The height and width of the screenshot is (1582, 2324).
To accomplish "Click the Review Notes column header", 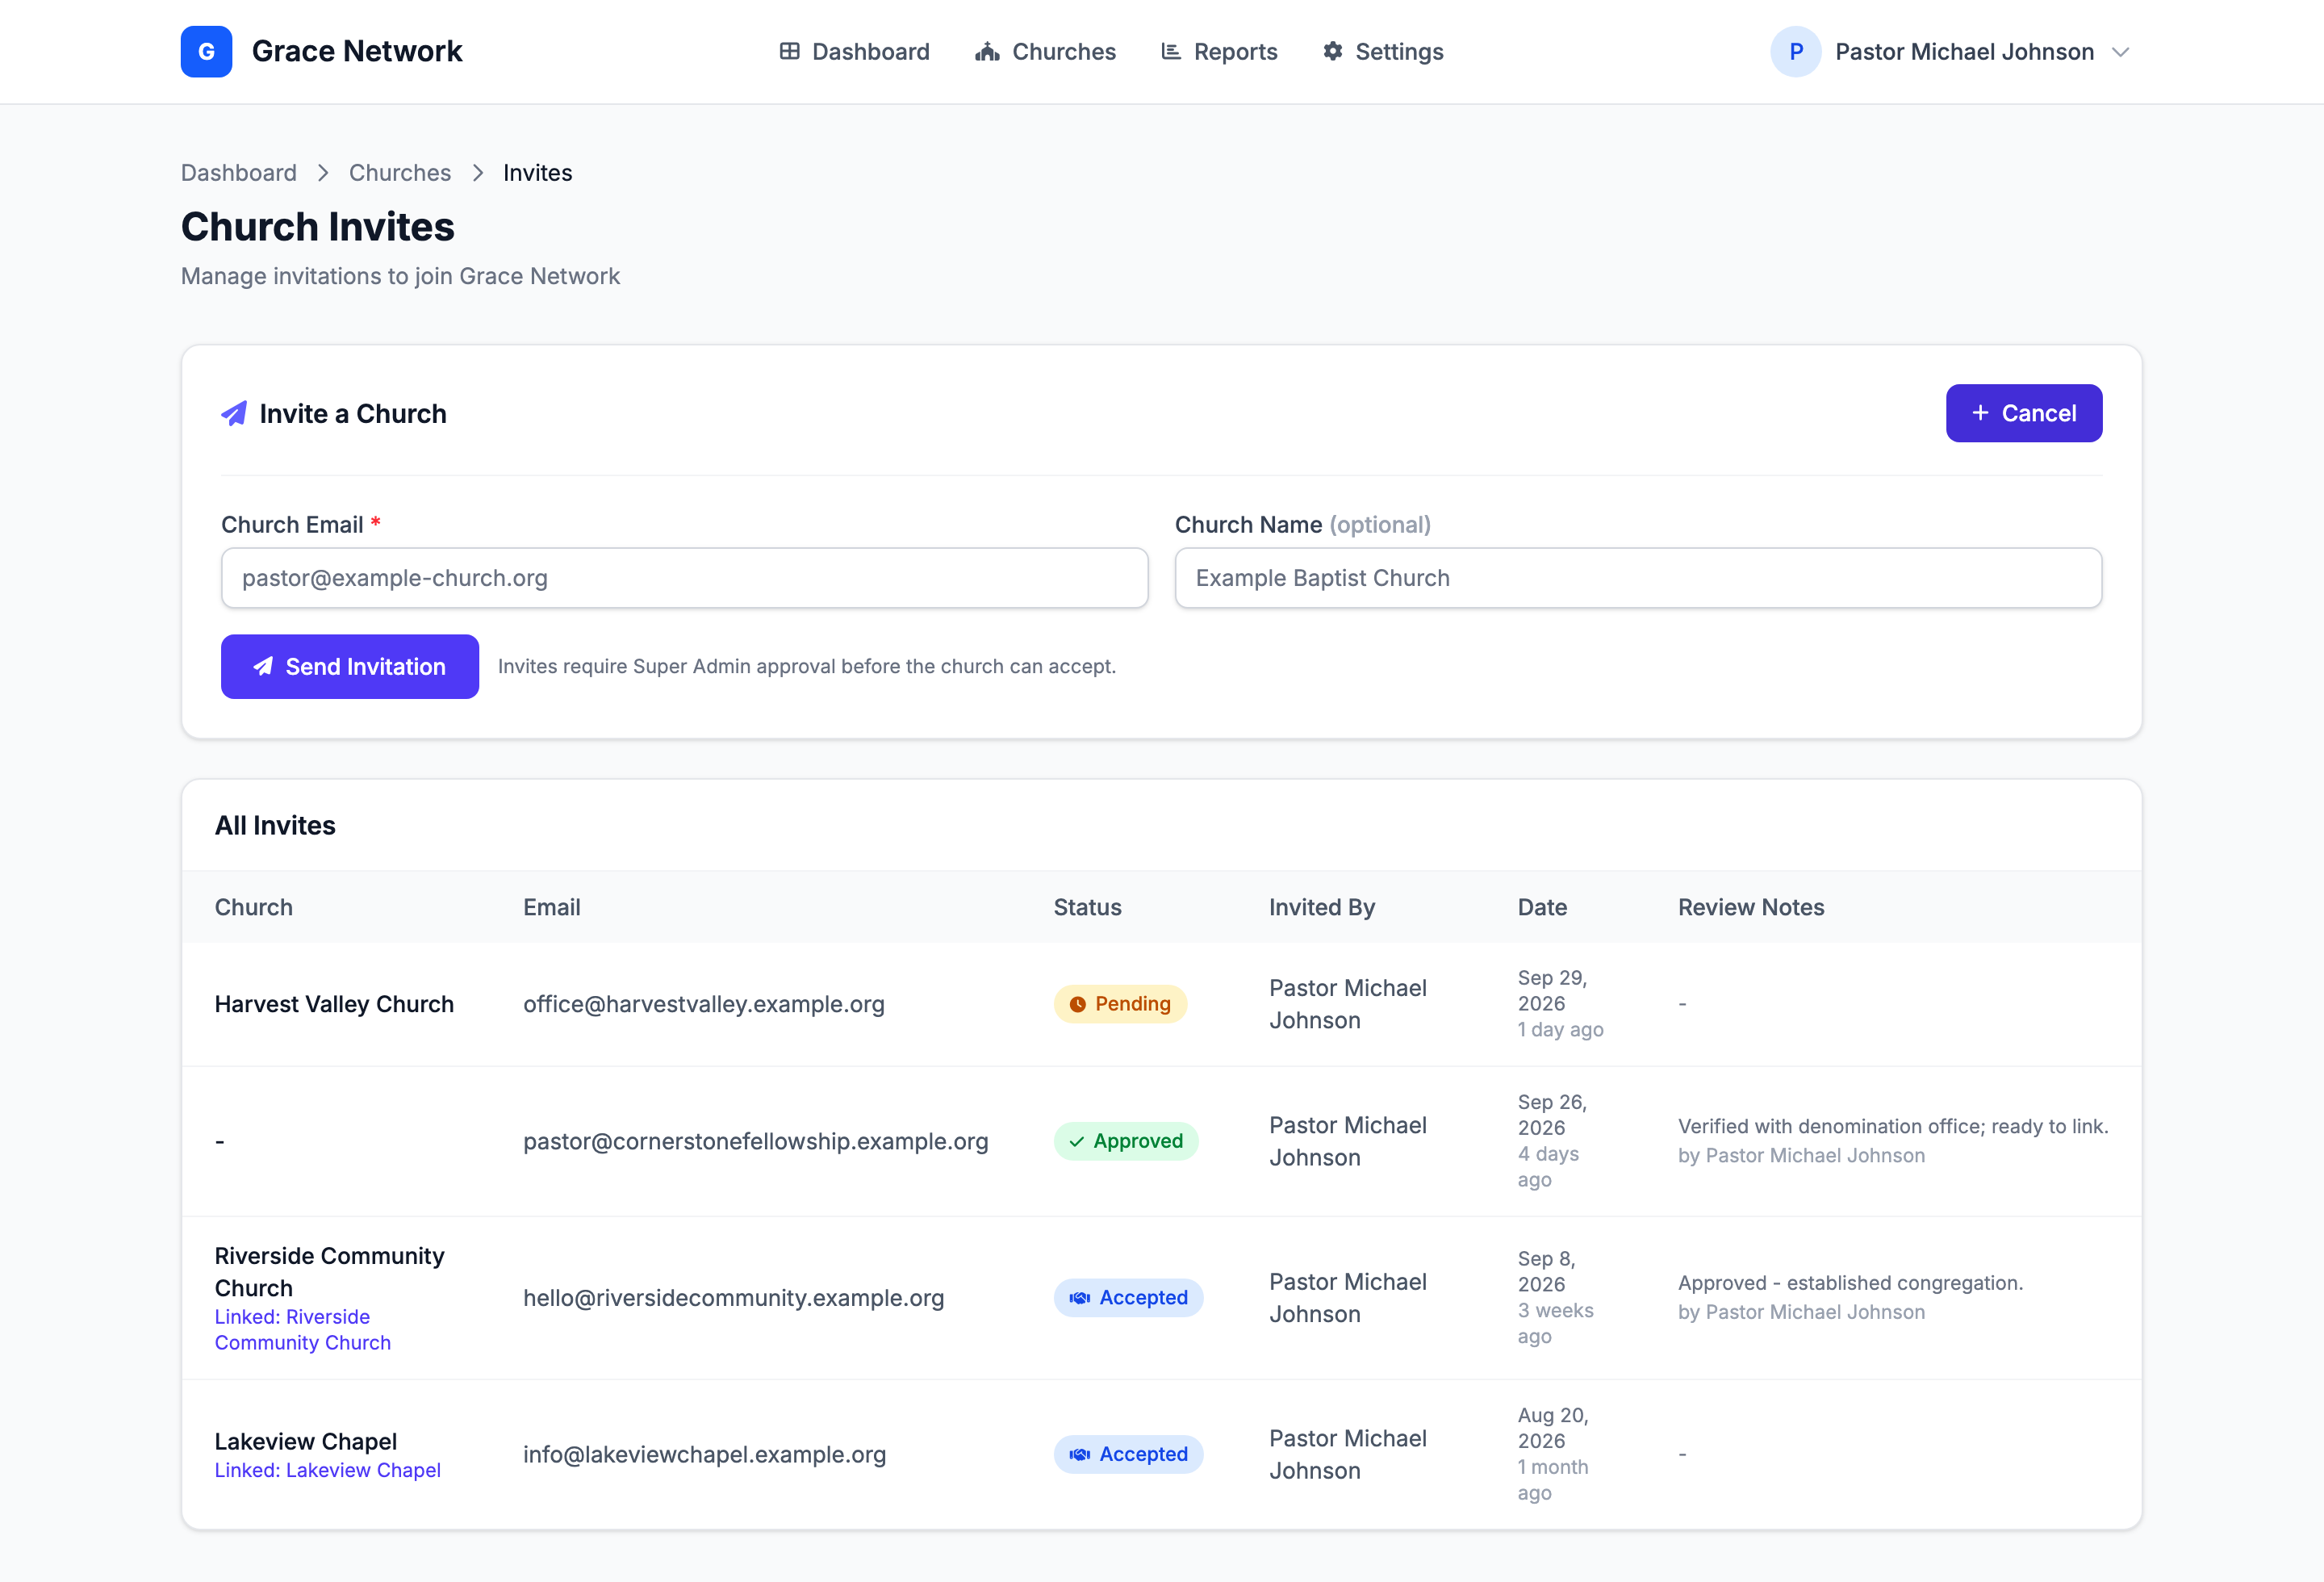I will point(1751,907).
